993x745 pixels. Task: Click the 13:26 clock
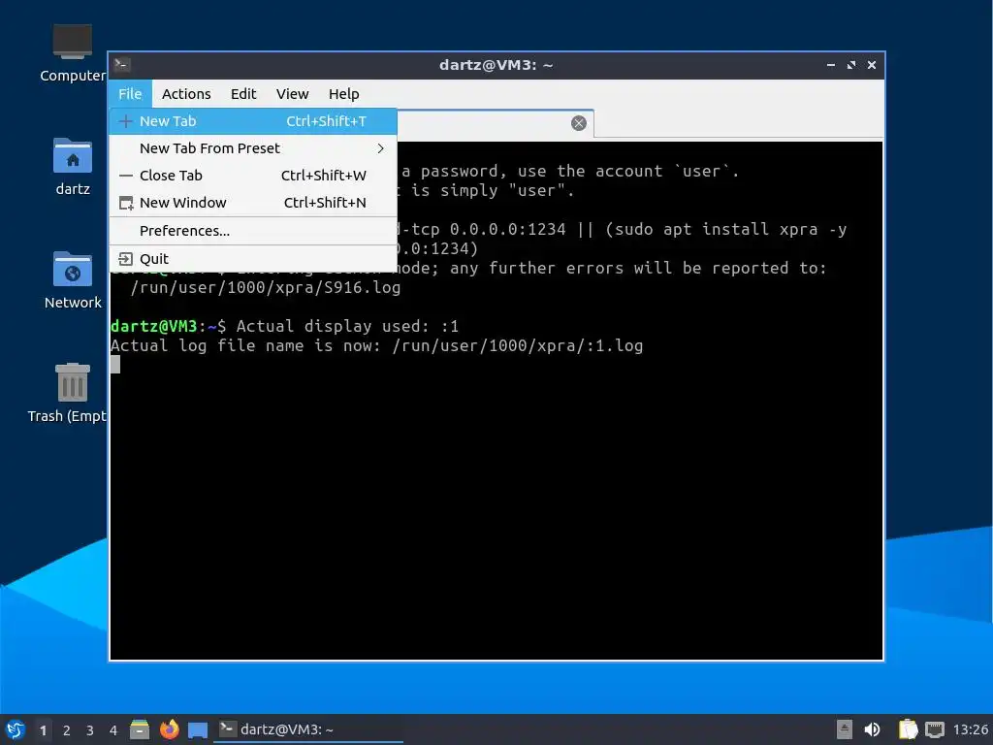tap(970, 729)
